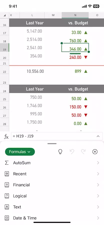Image resolution: width=104 pixels, height=225 pixels.
Task: Tap the fx function icon
Action: click(6, 136)
